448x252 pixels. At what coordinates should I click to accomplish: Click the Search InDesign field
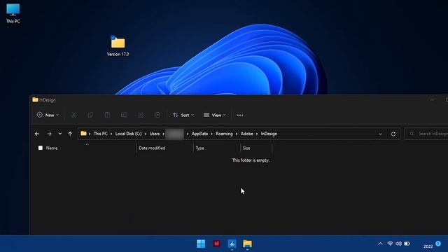(x=426, y=134)
